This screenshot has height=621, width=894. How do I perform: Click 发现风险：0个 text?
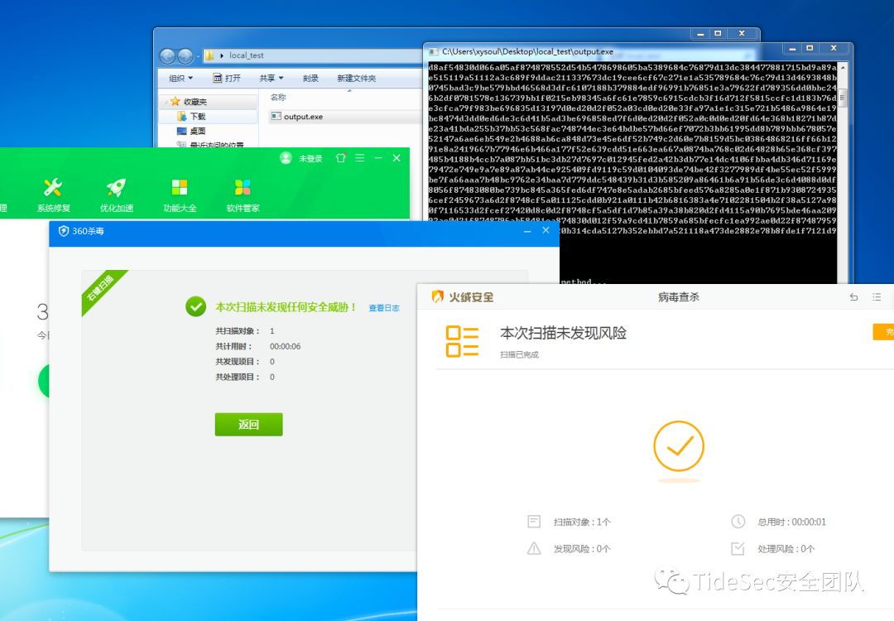[x=582, y=549]
